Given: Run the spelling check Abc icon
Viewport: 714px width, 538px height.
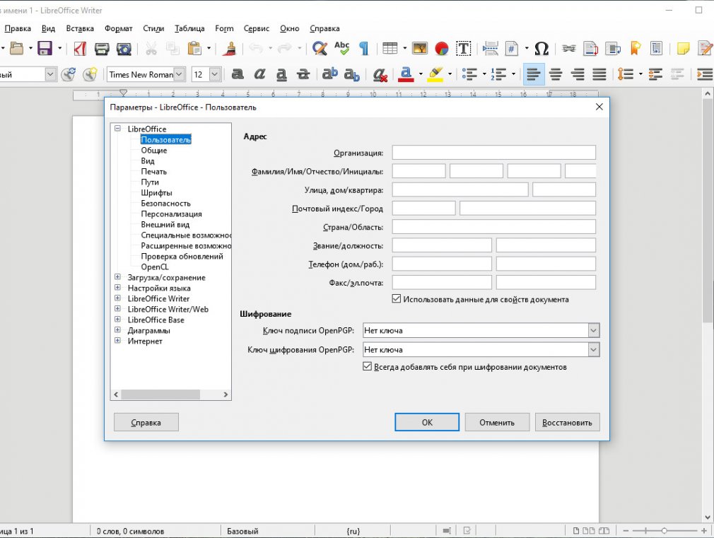Looking at the screenshot, I should (341, 48).
